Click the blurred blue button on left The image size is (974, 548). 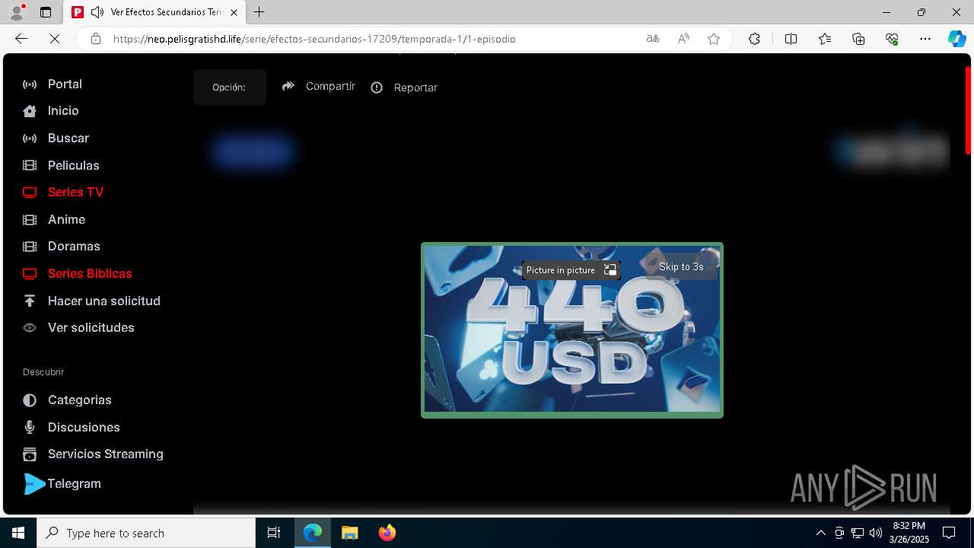[x=253, y=151]
